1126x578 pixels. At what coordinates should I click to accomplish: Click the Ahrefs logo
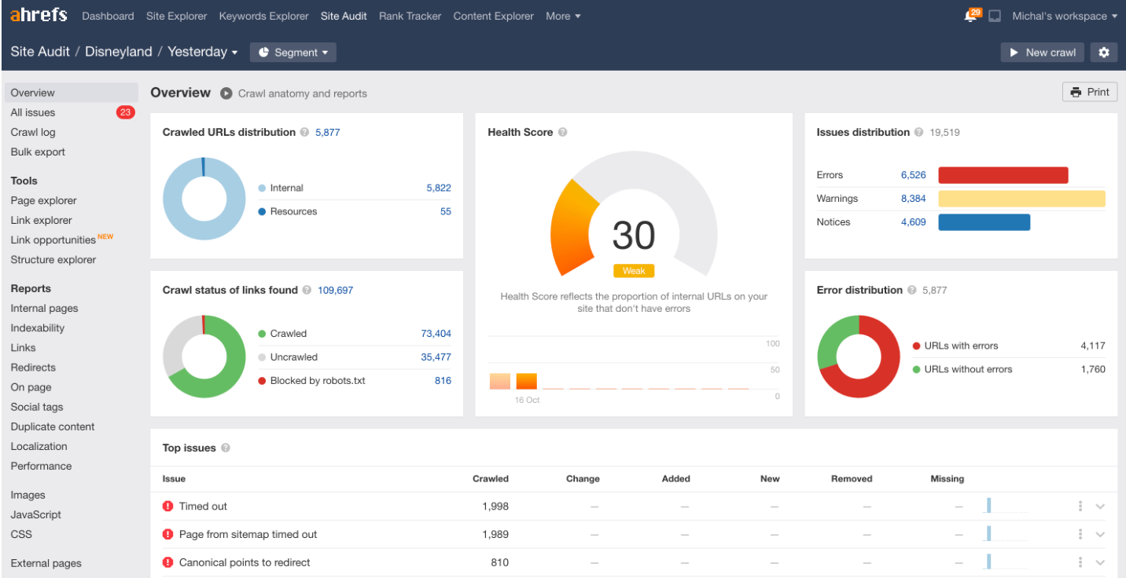[x=39, y=16]
